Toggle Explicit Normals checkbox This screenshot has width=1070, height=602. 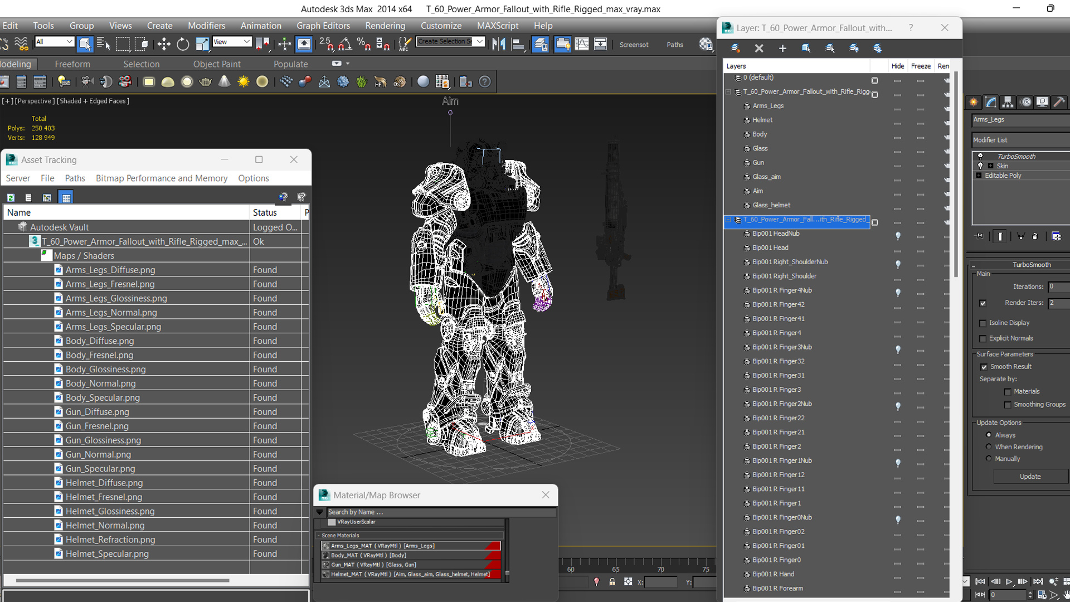(983, 338)
